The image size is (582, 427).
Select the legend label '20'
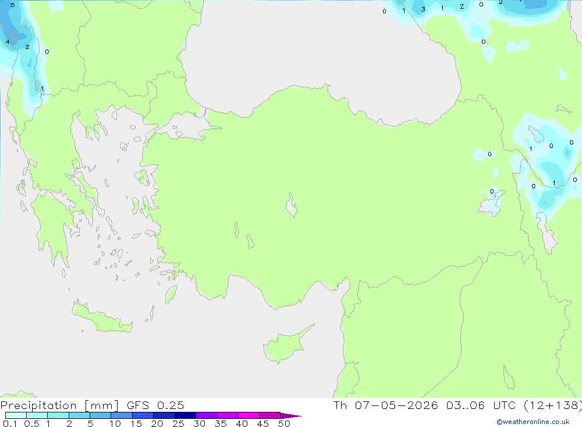157,424
